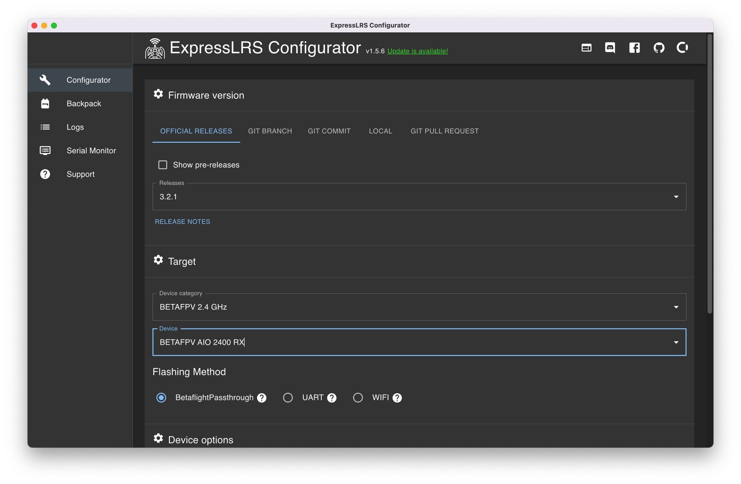Open Backpack page in sidebar
The width and height of the screenshot is (741, 484).
coord(80,104)
